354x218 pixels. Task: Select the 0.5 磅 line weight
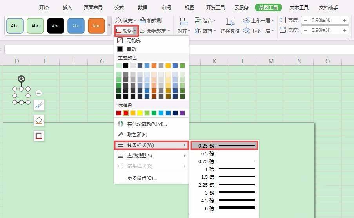(224, 153)
